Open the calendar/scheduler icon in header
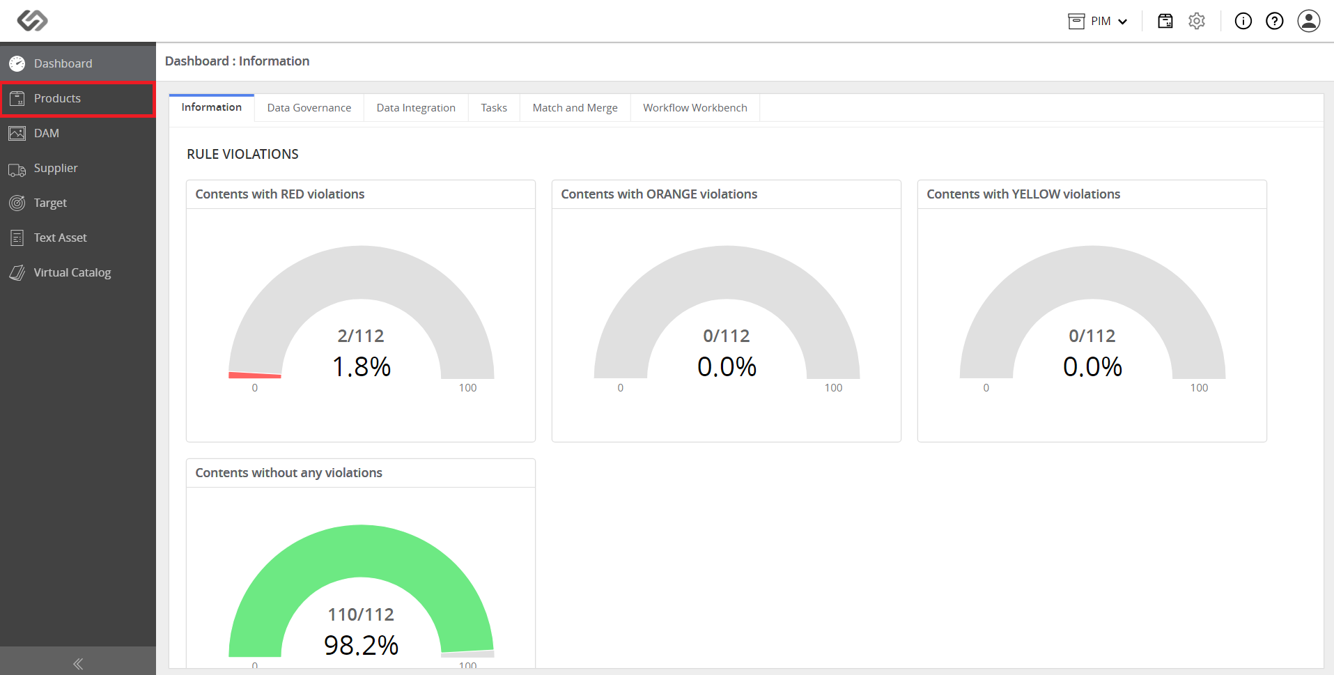The height and width of the screenshot is (675, 1334). [1165, 21]
